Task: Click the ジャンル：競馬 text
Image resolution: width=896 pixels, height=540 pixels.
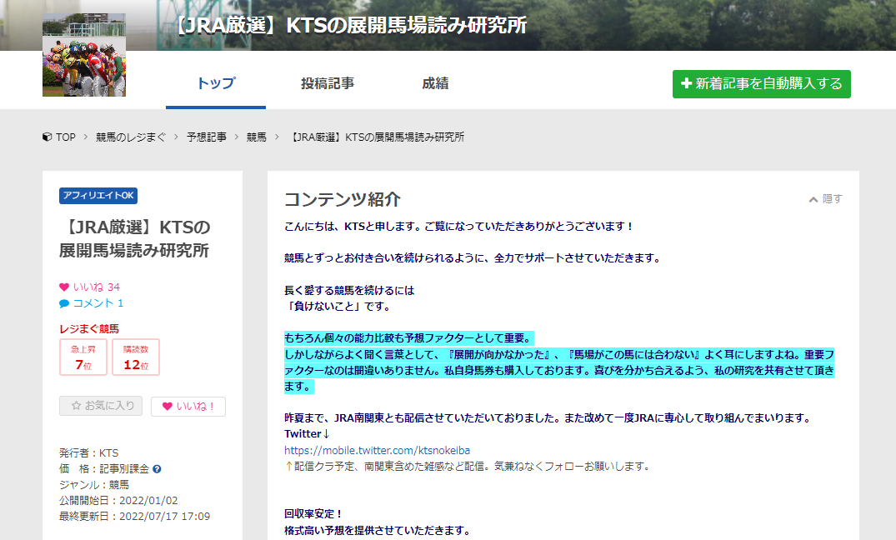Action: (x=94, y=484)
